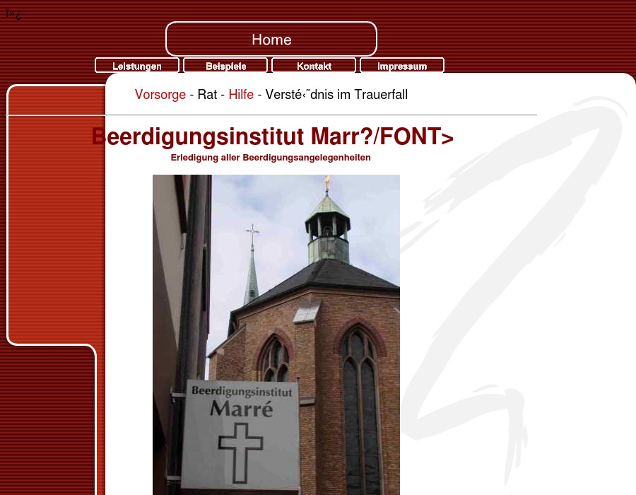Follow the Vorsorge link
The width and height of the screenshot is (636, 495).
[x=160, y=95]
